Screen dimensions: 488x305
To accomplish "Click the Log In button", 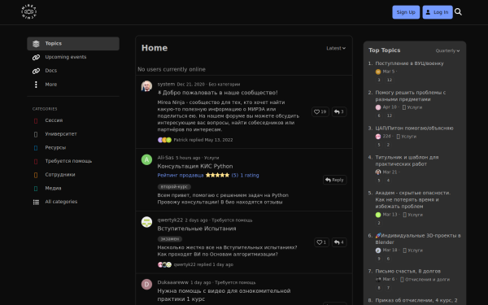I will tap(438, 12).
